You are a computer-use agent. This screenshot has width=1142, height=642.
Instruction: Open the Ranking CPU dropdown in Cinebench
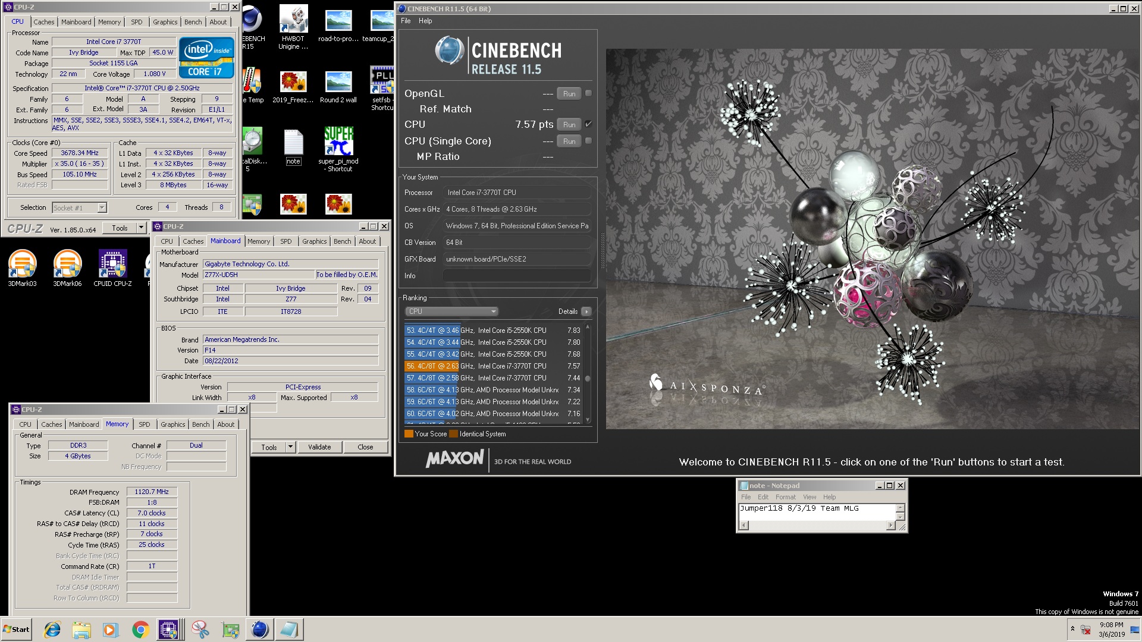[451, 311]
